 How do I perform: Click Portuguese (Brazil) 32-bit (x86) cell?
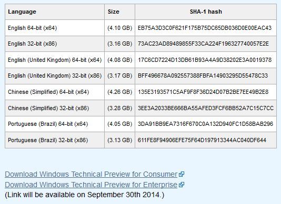coord(55,140)
